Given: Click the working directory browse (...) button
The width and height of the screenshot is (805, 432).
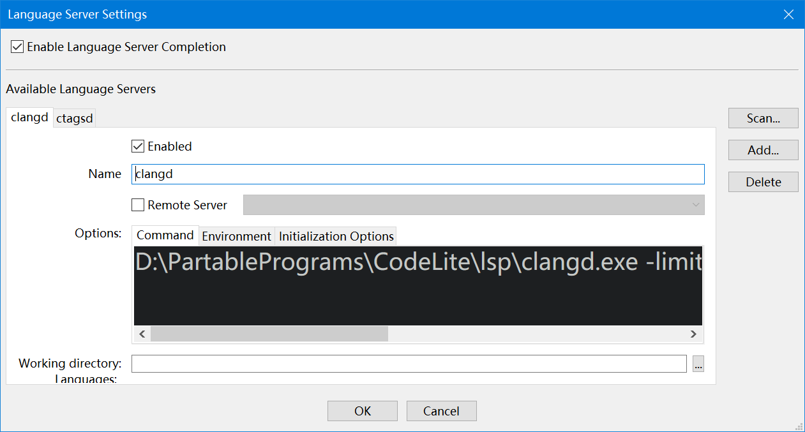Looking at the screenshot, I should coord(698,364).
